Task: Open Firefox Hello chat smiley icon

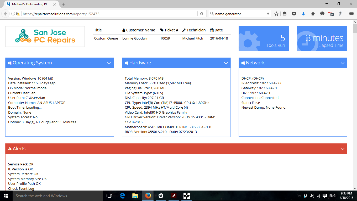Action: point(322,14)
